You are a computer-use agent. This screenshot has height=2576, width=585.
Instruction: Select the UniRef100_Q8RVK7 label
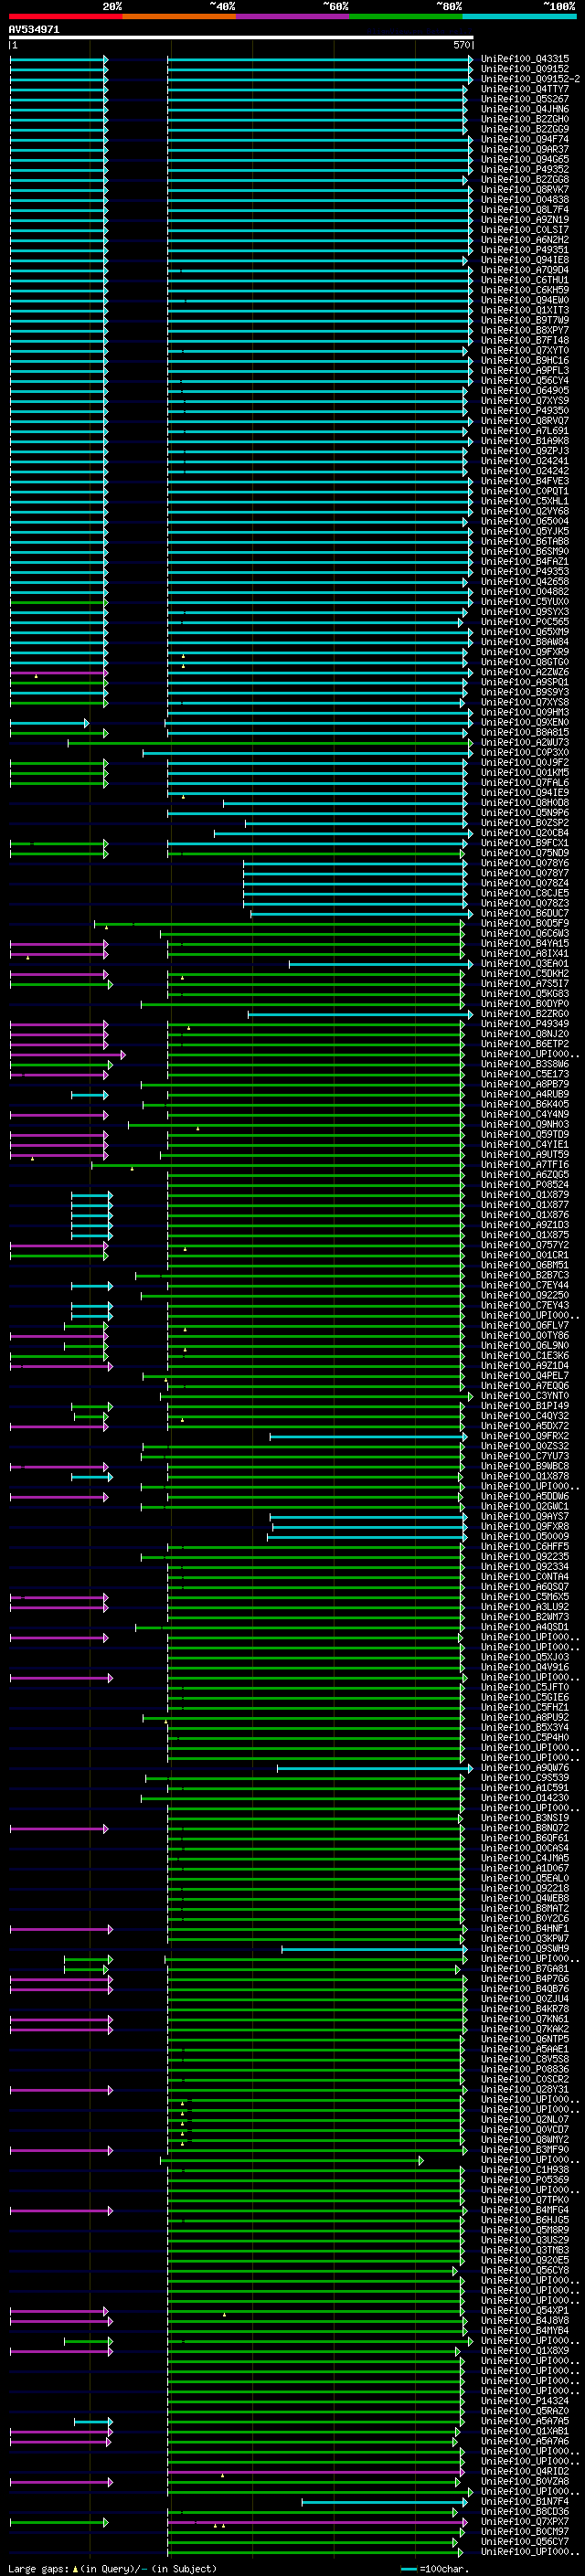(525, 189)
